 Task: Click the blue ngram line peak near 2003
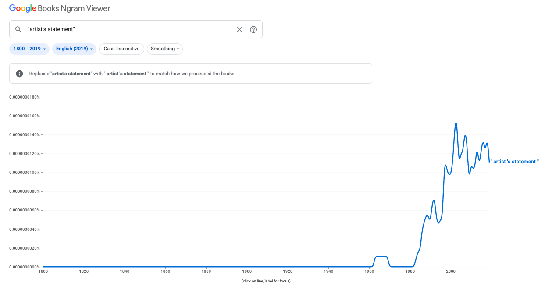coord(456,123)
